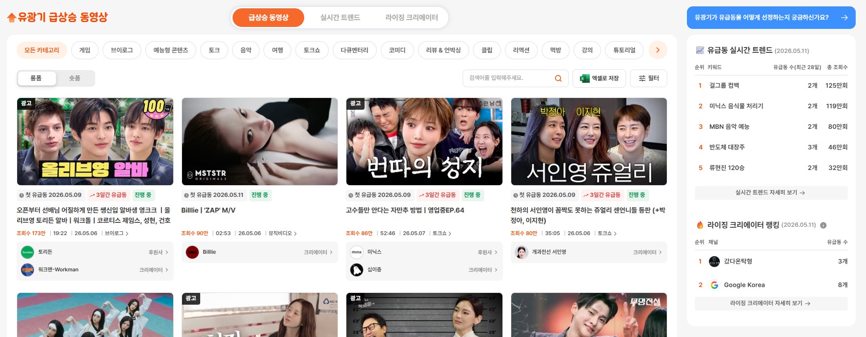This screenshot has height=337, width=866.
Task: Select the 튜토리얼 category chip
Action: (624, 50)
